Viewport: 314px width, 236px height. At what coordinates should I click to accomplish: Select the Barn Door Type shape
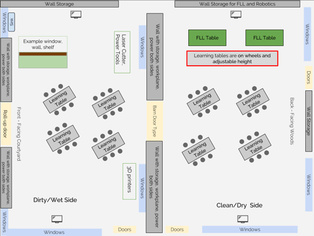click(x=155, y=121)
